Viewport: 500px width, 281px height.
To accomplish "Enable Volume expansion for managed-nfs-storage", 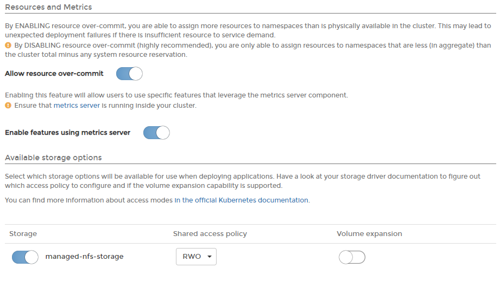I will [x=352, y=257].
